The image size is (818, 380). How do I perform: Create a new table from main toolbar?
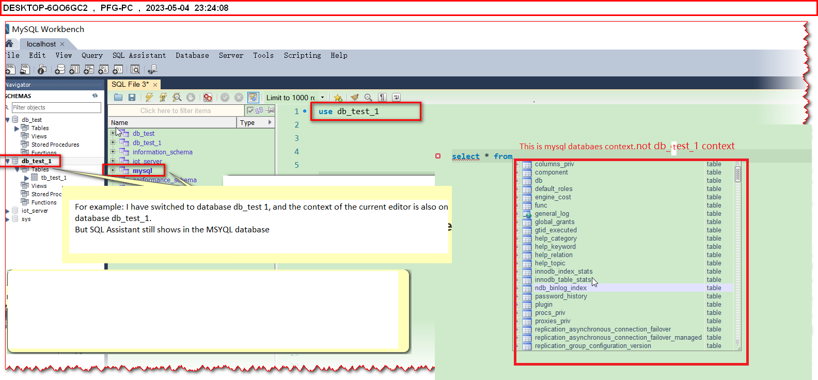point(74,69)
